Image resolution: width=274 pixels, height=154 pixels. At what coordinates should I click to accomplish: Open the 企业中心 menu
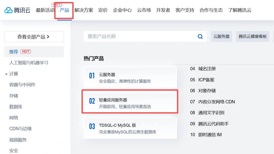tap(122, 10)
